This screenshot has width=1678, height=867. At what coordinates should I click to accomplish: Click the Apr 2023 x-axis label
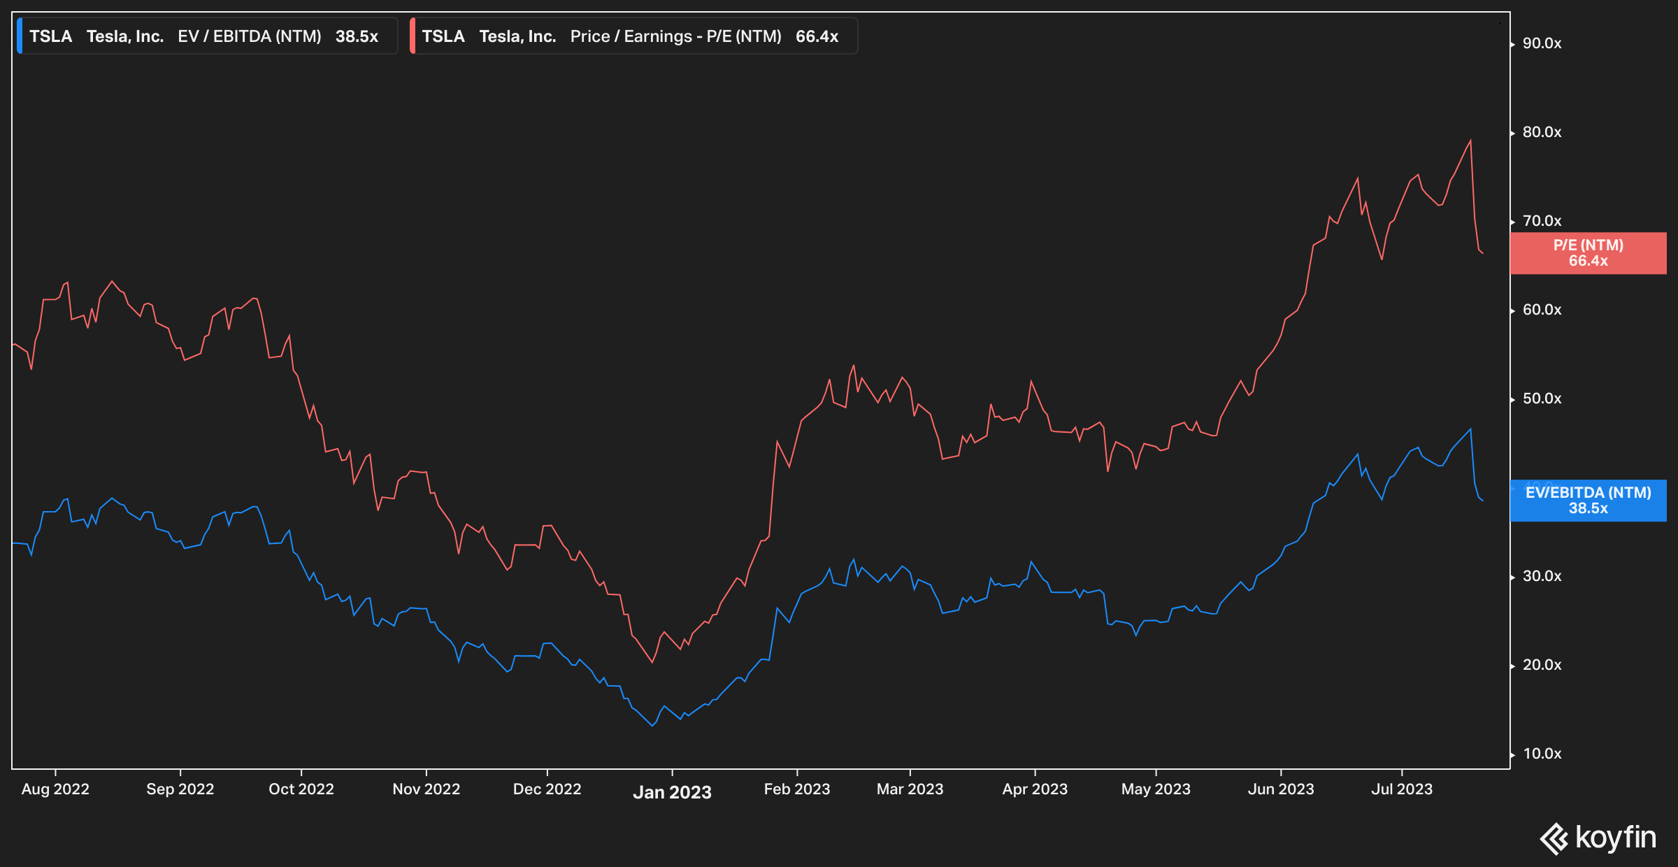1035,789
